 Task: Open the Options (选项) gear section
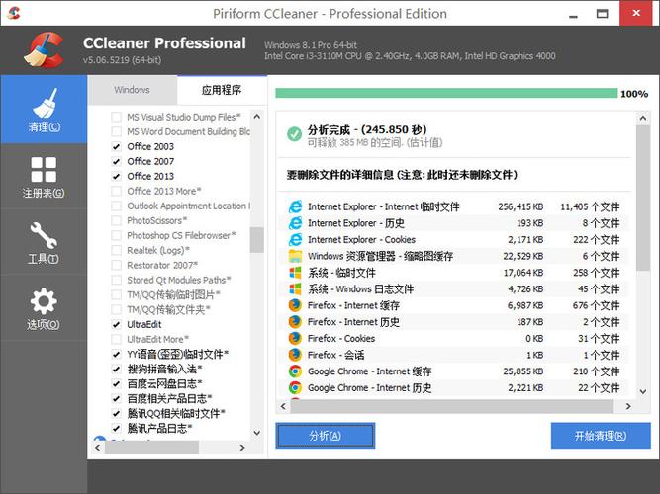[44, 308]
